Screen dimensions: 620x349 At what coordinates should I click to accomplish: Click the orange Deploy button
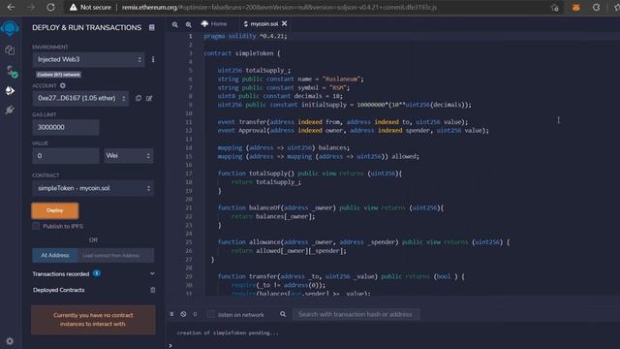(55, 210)
